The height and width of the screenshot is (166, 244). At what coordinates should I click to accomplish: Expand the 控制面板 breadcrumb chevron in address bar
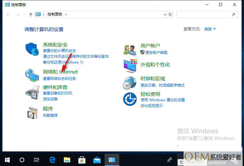[66, 14]
